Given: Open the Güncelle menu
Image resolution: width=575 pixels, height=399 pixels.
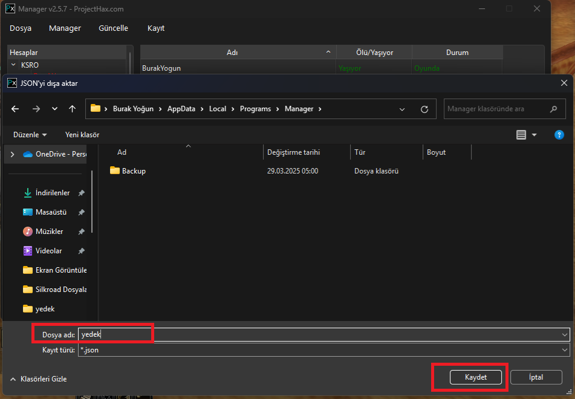Looking at the screenshot, I should pyautogui.click(x=113, y=28).
